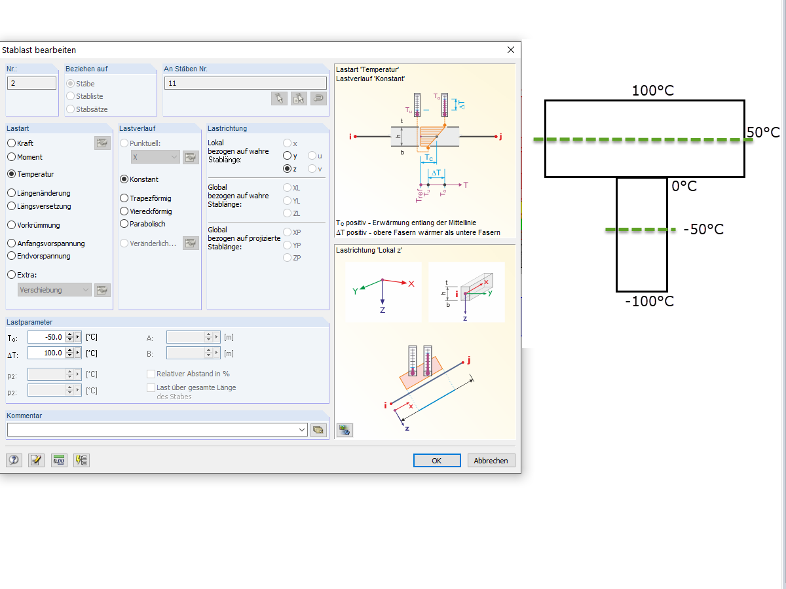Click the edit notes icon
Viewport: 786px width, 589px height.
click(36, 460)
